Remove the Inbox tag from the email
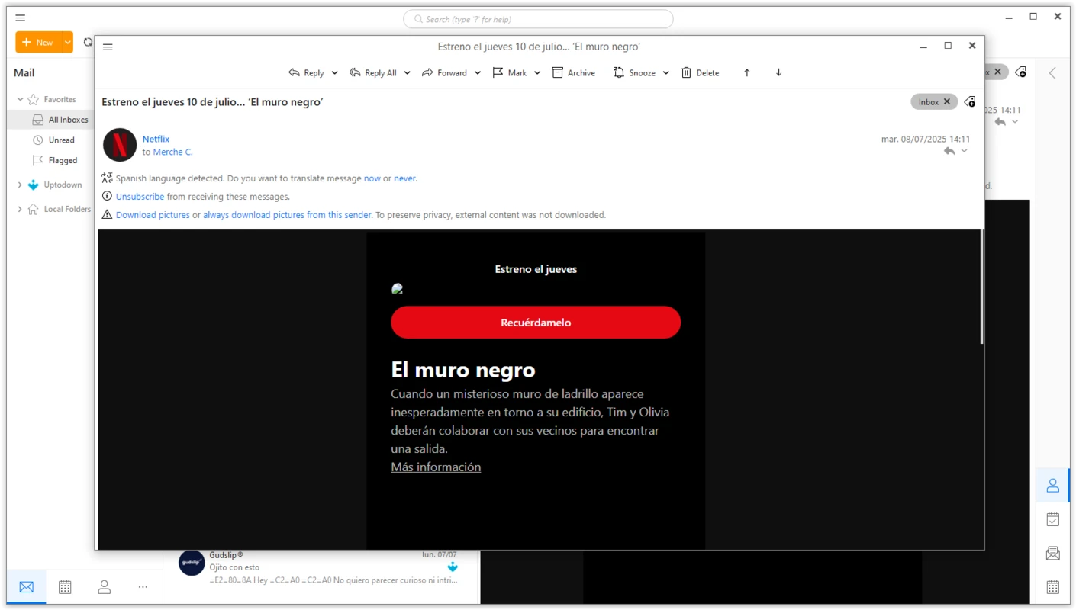This screenshot has height=610, width=1076. [x=946, y=101]
